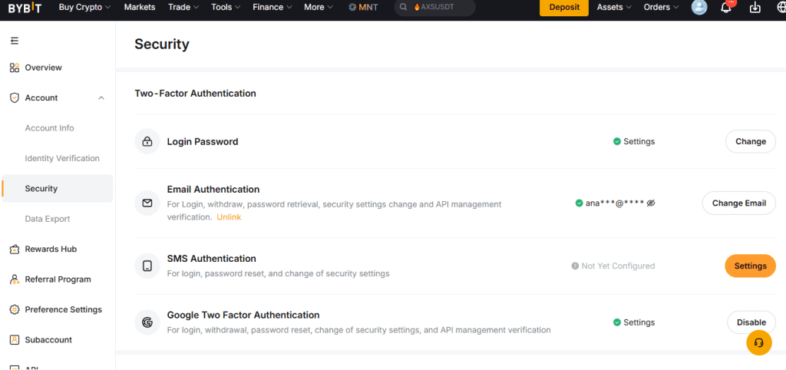Open Rewards Hub page
The height and width of the screenshot is (370, 786).
[51, 249]
